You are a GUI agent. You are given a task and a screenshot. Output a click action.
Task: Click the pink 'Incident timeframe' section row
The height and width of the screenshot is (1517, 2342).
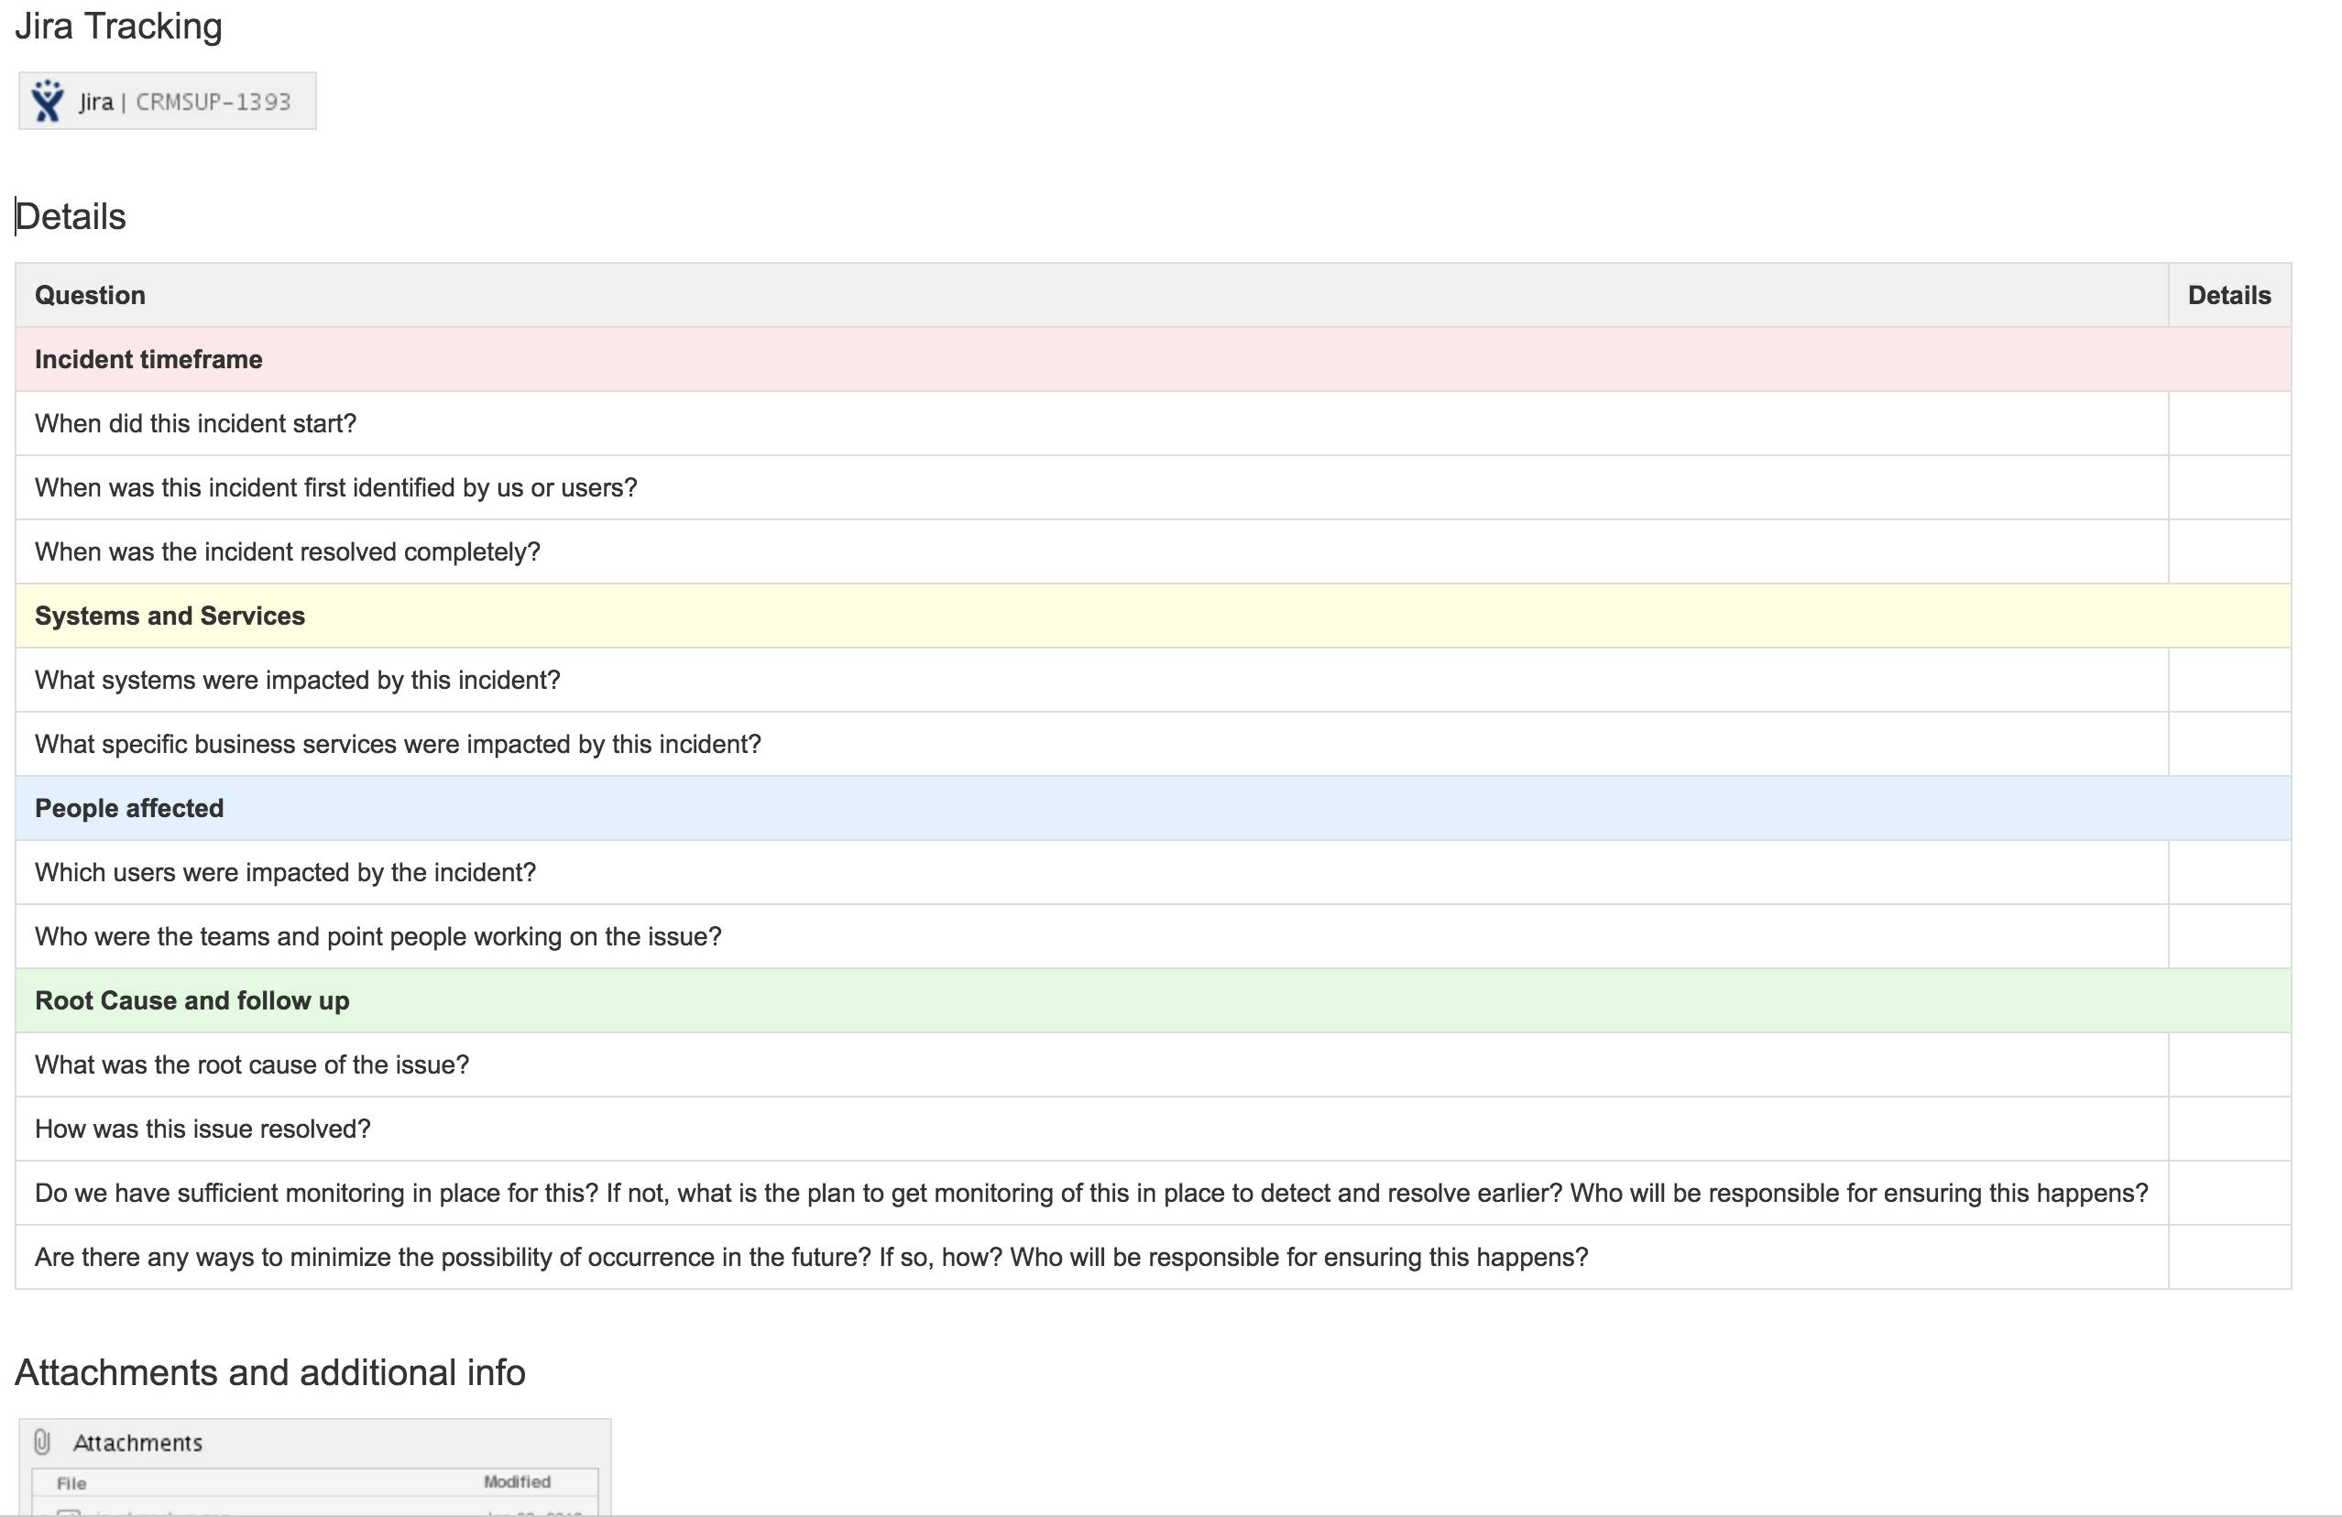coord(148,359)
